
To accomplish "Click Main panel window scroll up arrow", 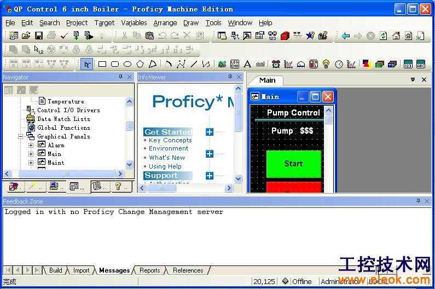I will [x=328, y=111].
